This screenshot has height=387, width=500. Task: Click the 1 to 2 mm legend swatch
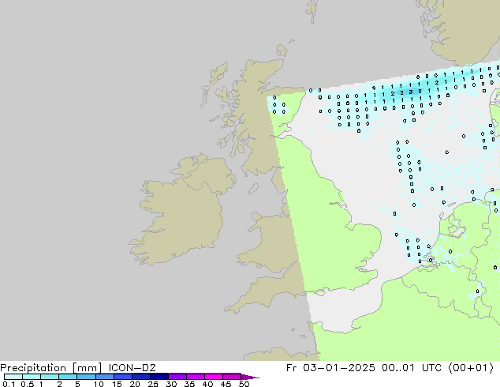50,377
